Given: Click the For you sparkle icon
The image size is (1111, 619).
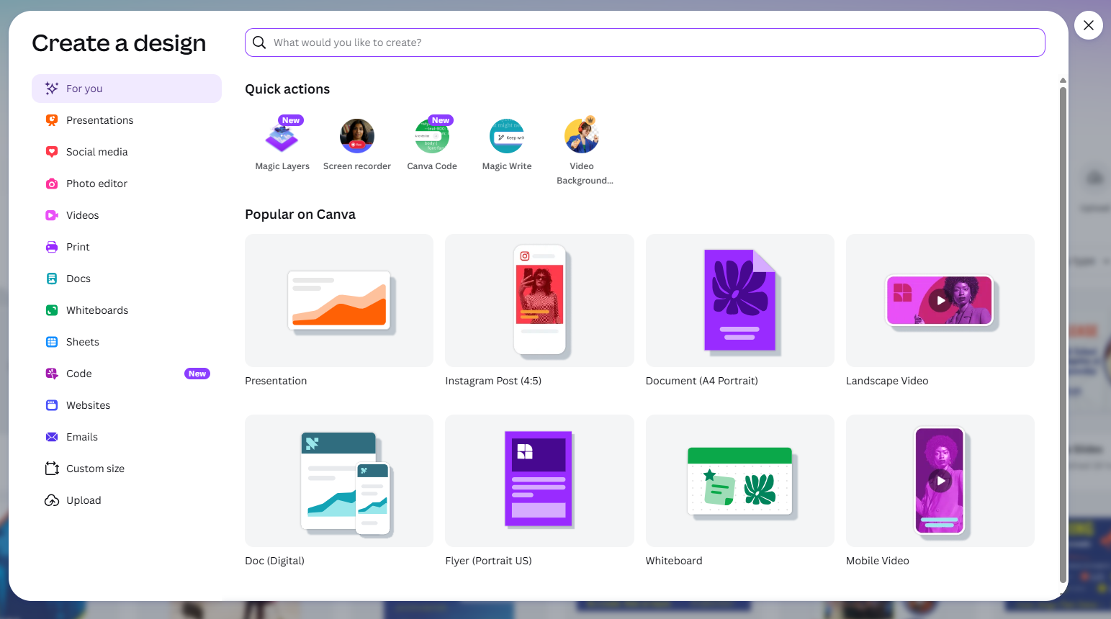Looking at the screenshot, I should [52, 89].
